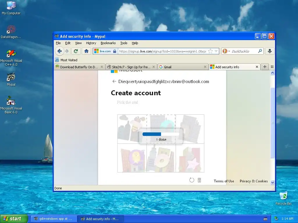Go back with the browser back arrow
The width and height of the screenshot is (298, 223).
click(x=59, y=51)
